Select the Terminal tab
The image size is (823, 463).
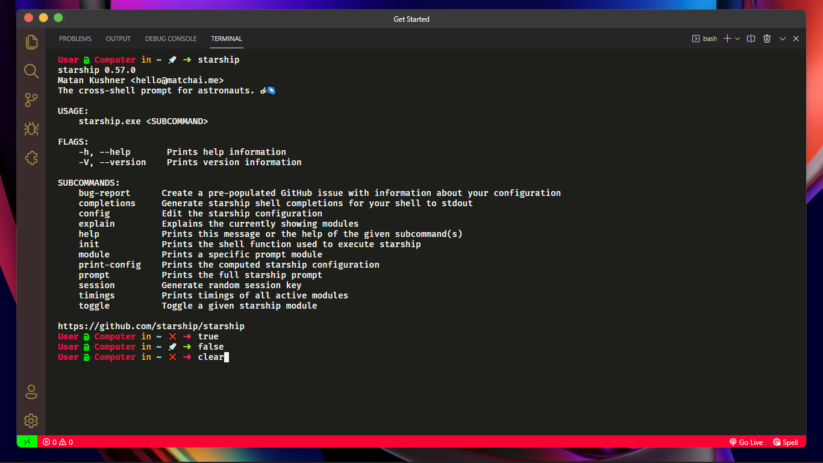227,39
